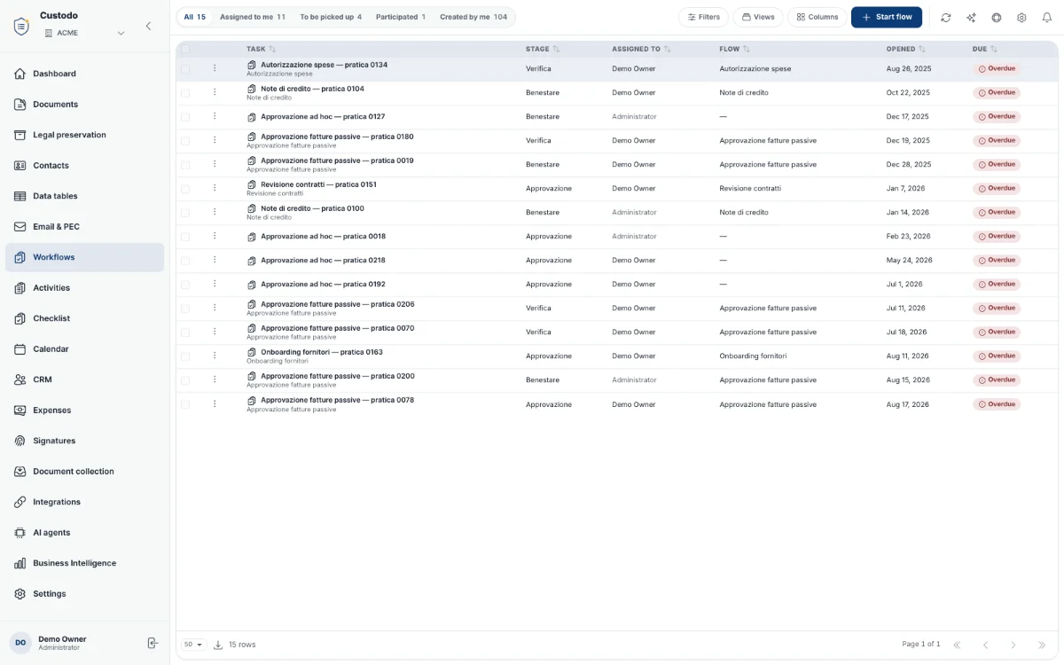Go to Expenses
1064x665 pixels.
click(x=84, y=411)
